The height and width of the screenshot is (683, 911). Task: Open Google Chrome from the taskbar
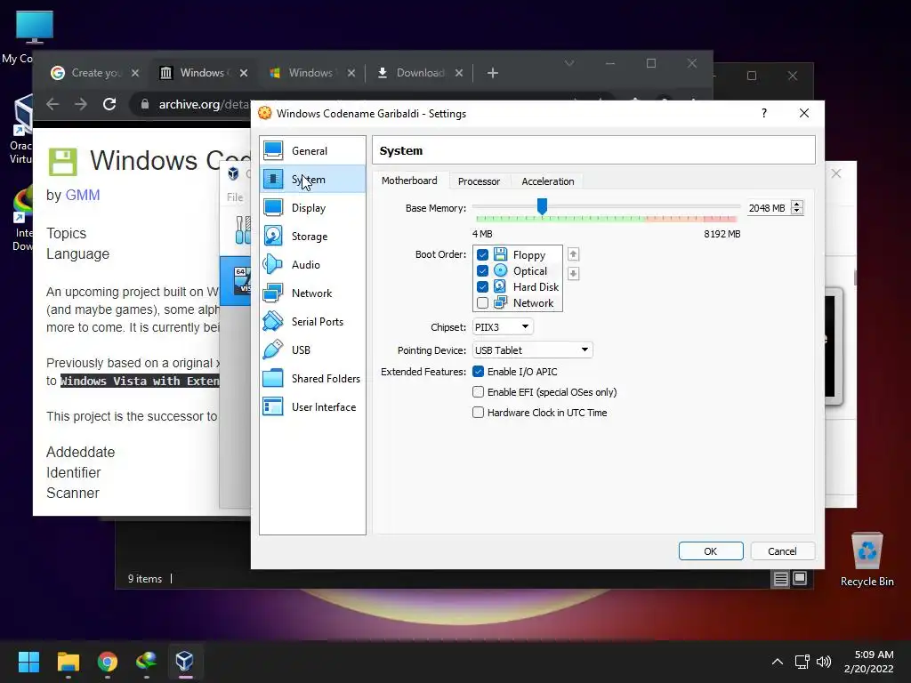(x=108, y=662)
